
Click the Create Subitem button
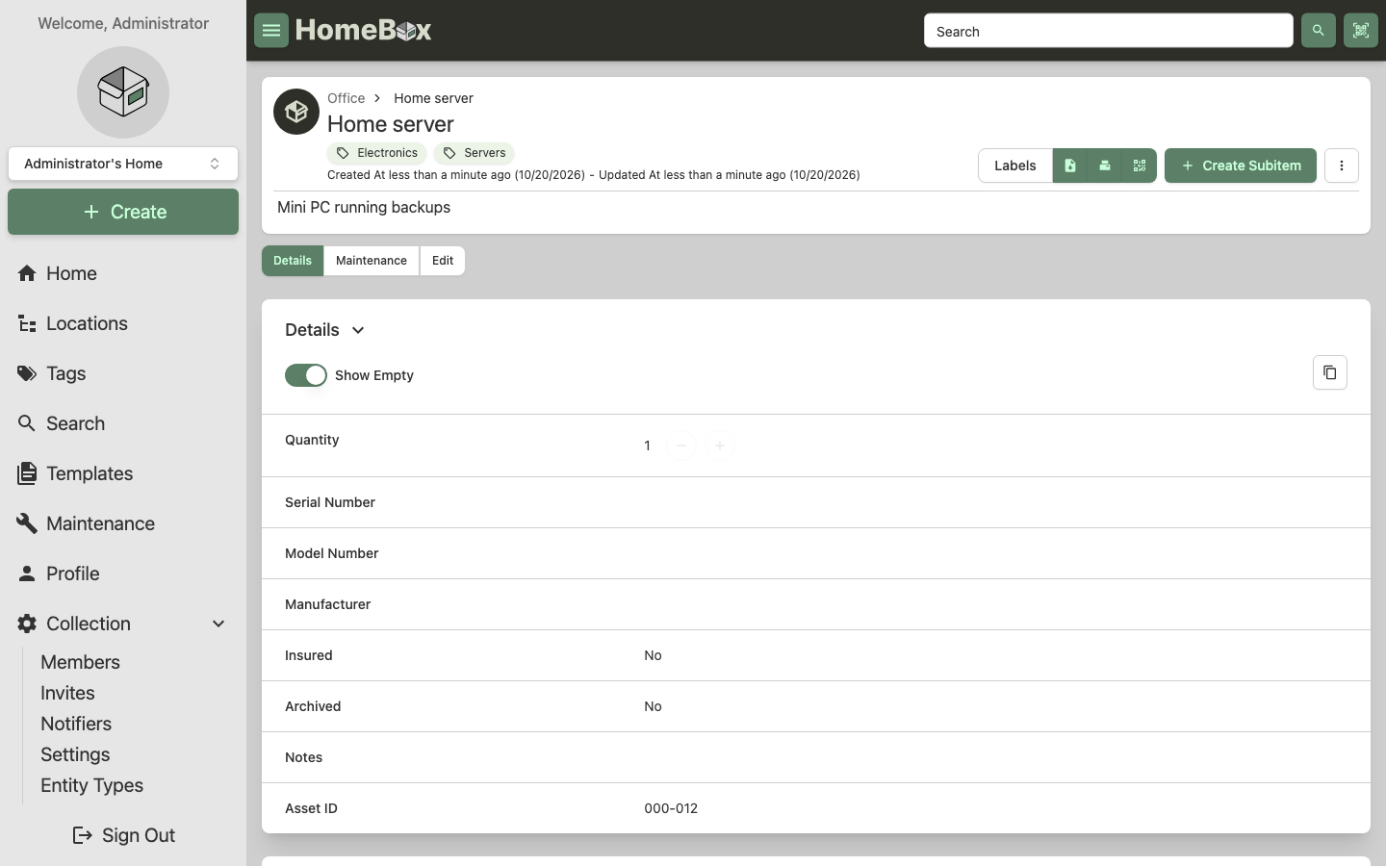click(x=1241, y=166)
